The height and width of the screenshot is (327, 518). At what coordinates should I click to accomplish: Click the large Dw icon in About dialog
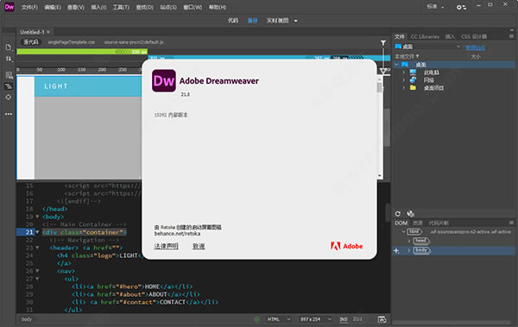pyautogui.click(x=164, y=80)
